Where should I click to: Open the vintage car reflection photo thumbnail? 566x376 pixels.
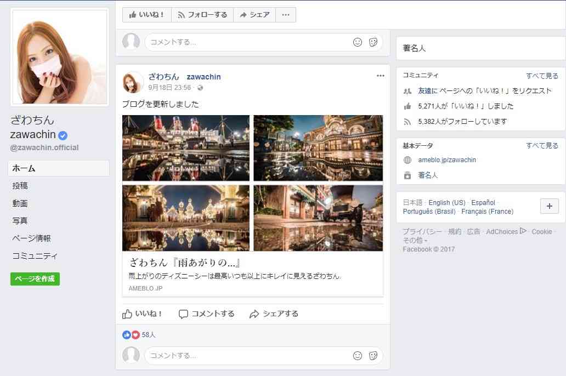coord(318,218)
